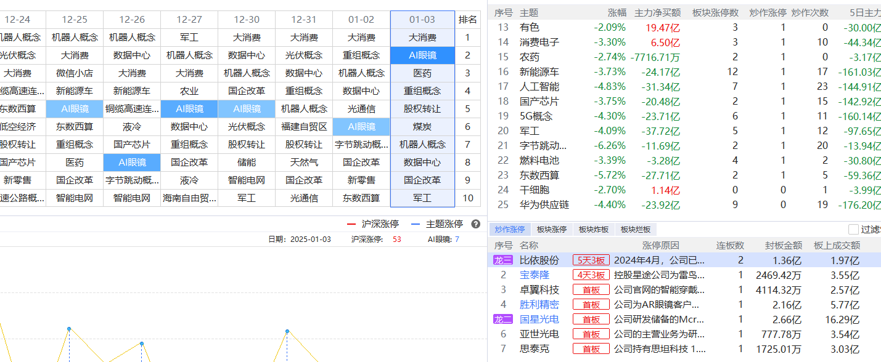Open the 国星光电 stock link
The image size is (881, 362).
coord(539,319)
